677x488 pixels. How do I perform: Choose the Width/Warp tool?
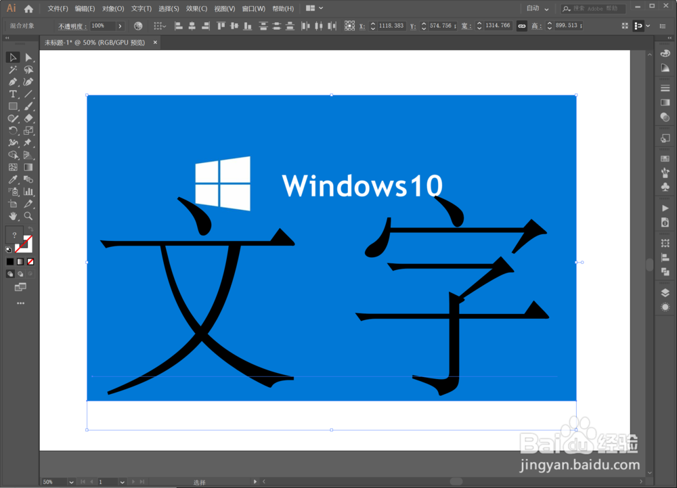(12, 142)
